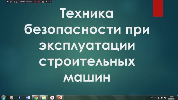Pause the screen recording
Image resolution: width=178 pixels, height=100 pixels.
pos(35,2)
